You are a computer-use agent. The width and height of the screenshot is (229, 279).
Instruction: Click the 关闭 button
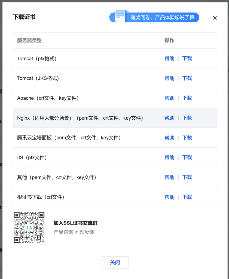[x=115, y=262]
